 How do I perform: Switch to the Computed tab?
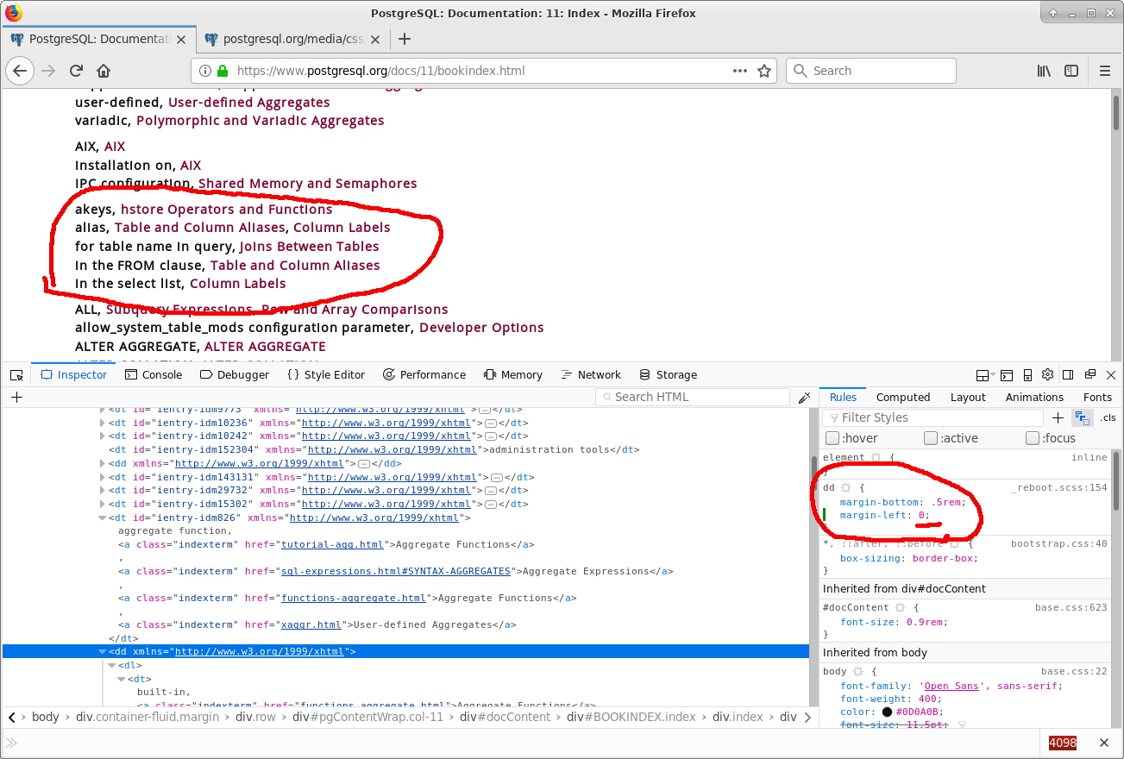902,398
